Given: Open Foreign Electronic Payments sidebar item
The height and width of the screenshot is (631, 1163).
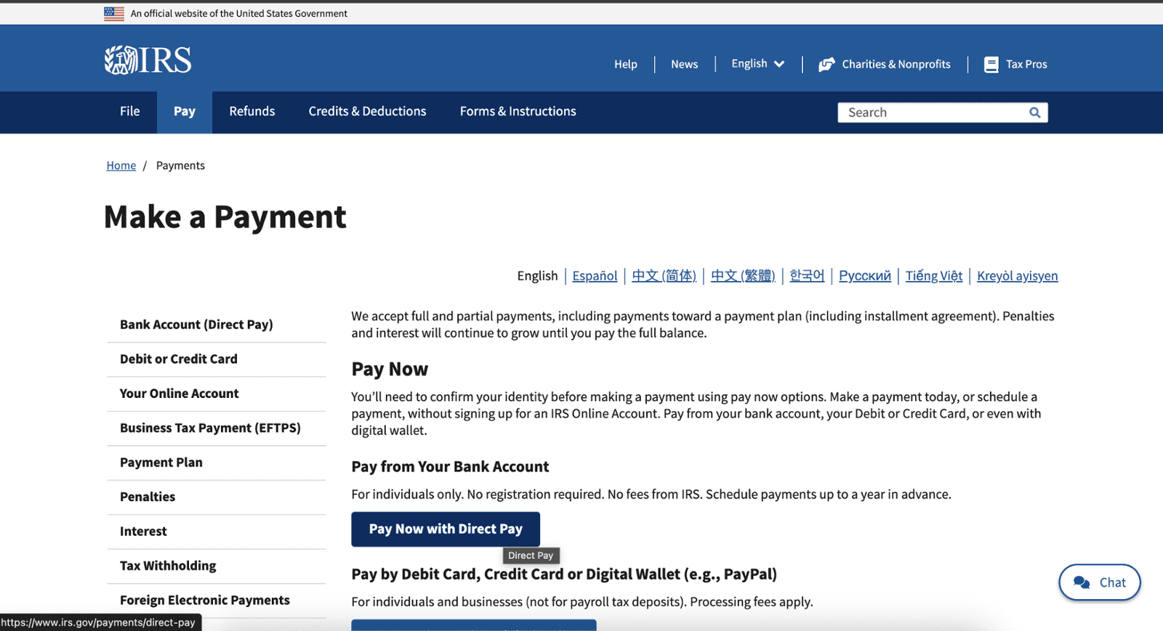Looking at the screenshot, I should pyautogui.click(x=217, y=601).
